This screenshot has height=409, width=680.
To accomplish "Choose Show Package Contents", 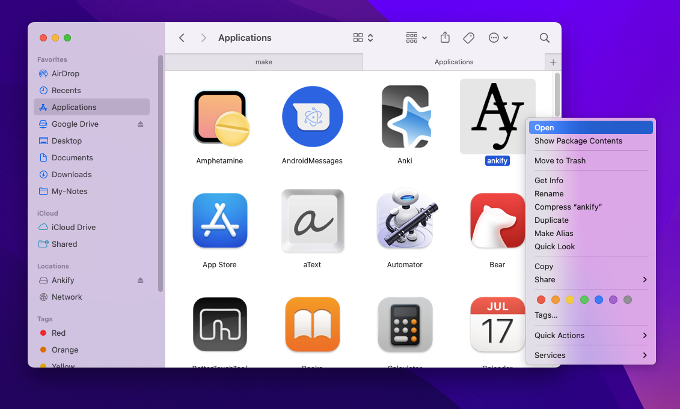I will coord(590,141).
